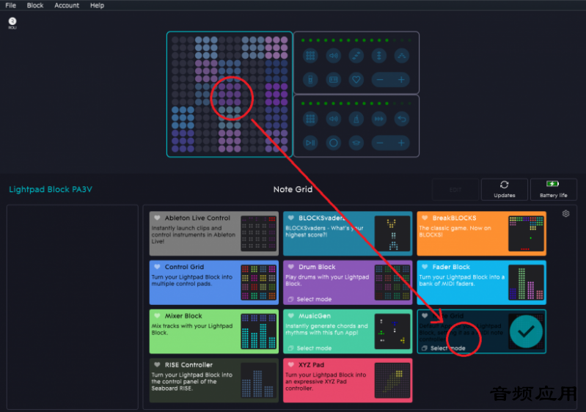The image size is (586, 412).
Task: Open Select mode on the MusicGen card
Action: click(310, 348)
